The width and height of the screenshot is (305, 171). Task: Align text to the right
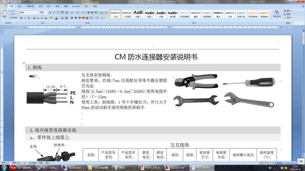pos(79,18)
